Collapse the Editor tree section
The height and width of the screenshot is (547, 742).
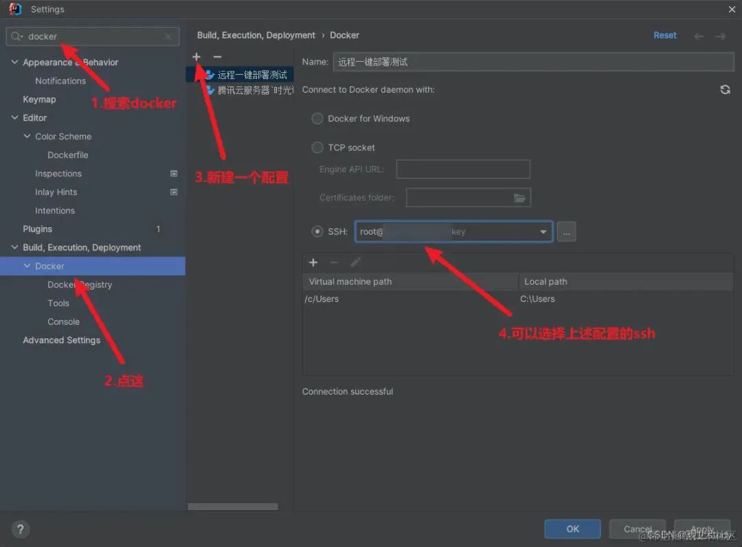[x=14, y=118]
